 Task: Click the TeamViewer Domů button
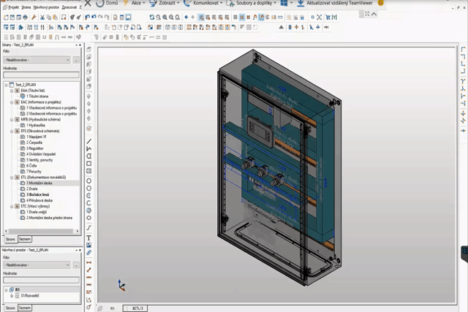pos(107,3)
